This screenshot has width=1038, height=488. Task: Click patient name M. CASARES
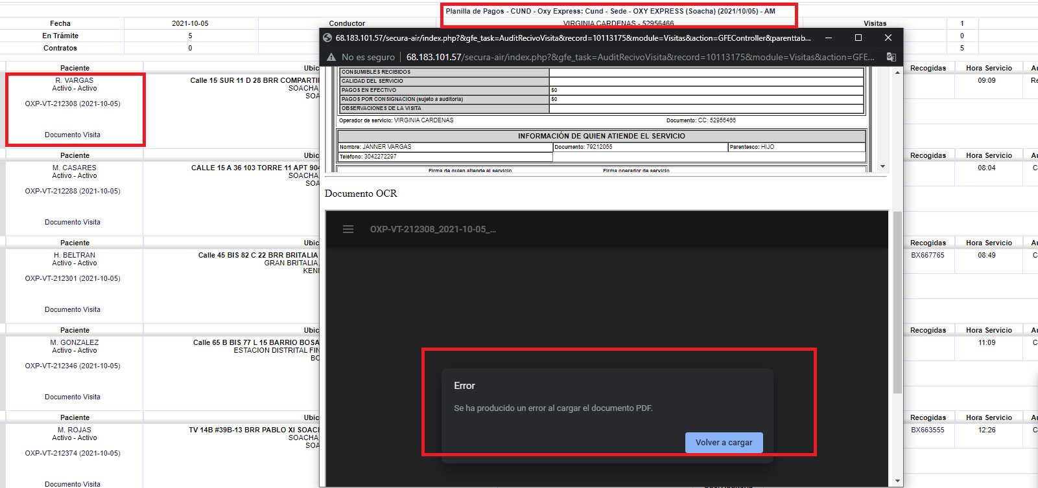pyautogui.click(x=75, y=168)
